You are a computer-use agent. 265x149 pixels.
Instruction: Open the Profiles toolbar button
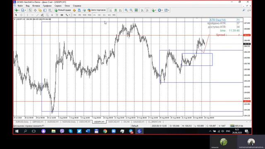pyautogui.click(x=22, y=10)
